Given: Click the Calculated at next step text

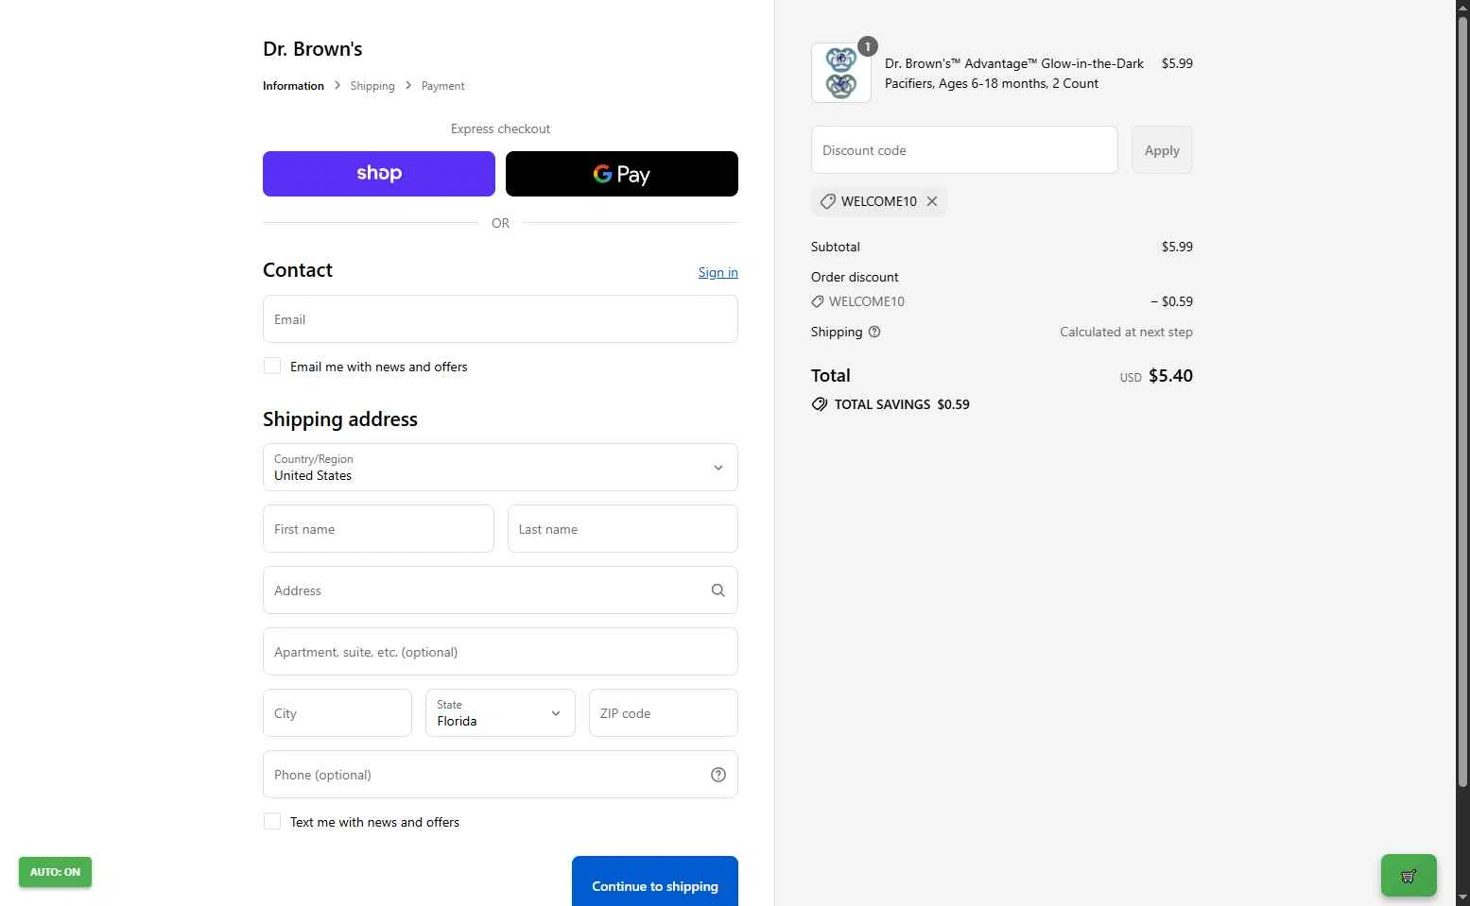Looking at the screenshot, I should coord(1126,332).
